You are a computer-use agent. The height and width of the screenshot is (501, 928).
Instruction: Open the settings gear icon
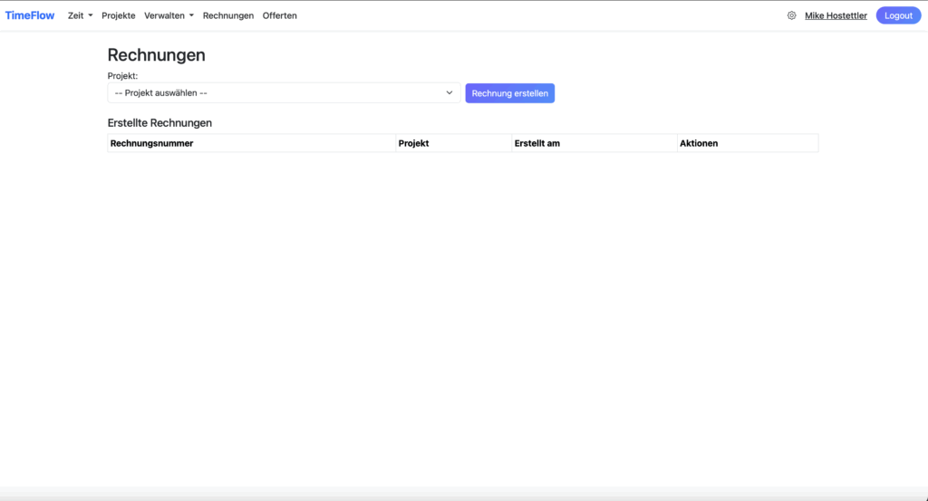pos(791,15)
